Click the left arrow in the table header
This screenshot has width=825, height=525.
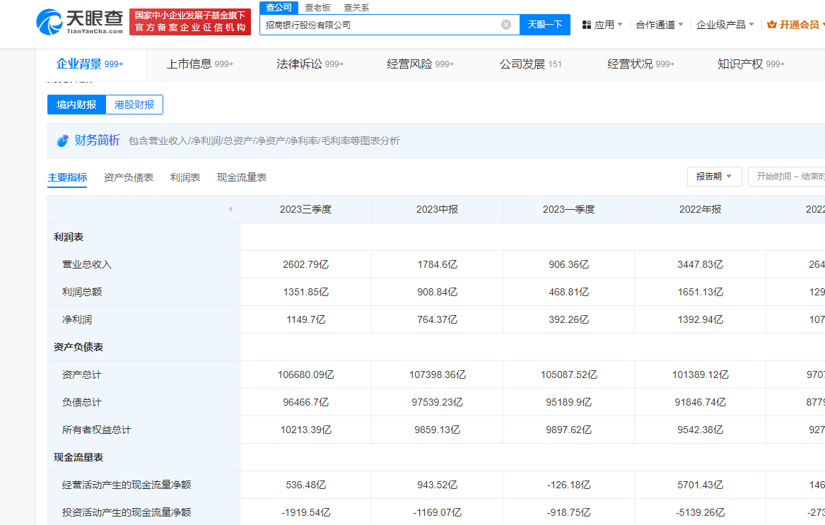(230, 209)
